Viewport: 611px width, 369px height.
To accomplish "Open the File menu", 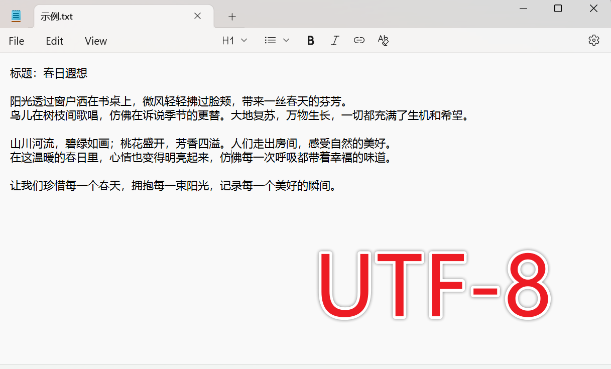I will click(x=16, y=41).
